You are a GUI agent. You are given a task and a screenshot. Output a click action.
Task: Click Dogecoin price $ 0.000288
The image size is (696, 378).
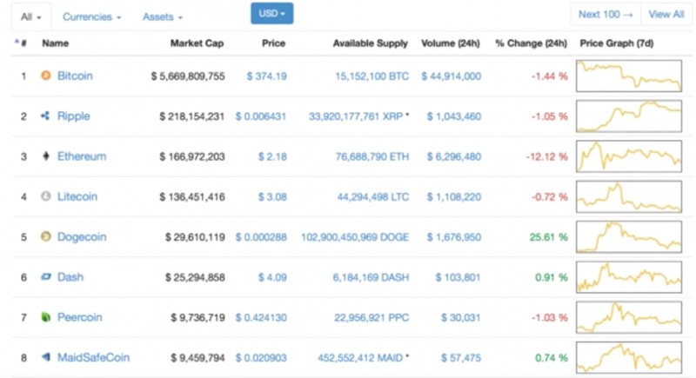pyautogui.click(x=260, y=237)
